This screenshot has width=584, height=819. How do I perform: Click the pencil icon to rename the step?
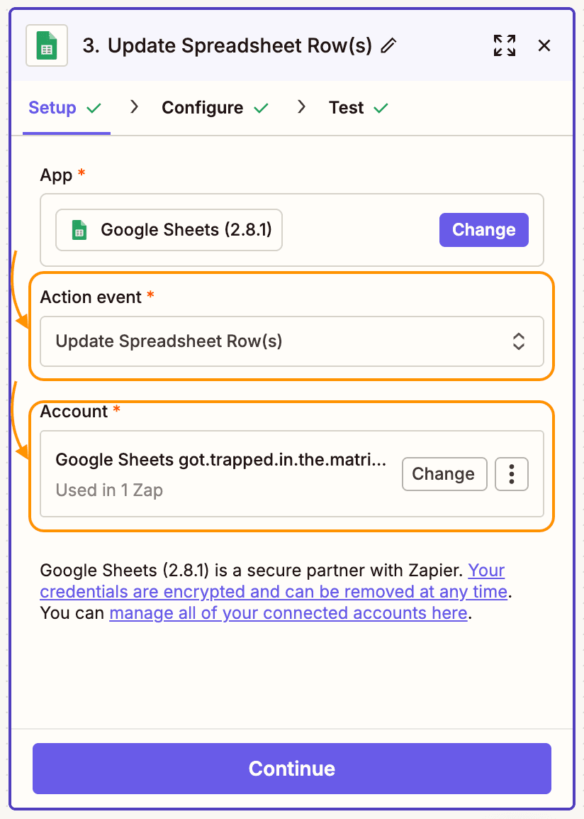tap(388, 45)
